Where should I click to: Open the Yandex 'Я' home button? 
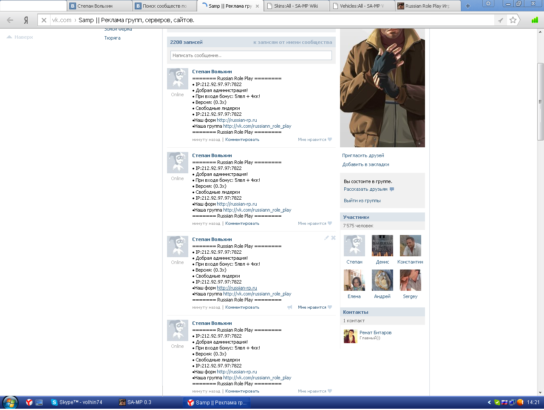[x=26, y=20]
